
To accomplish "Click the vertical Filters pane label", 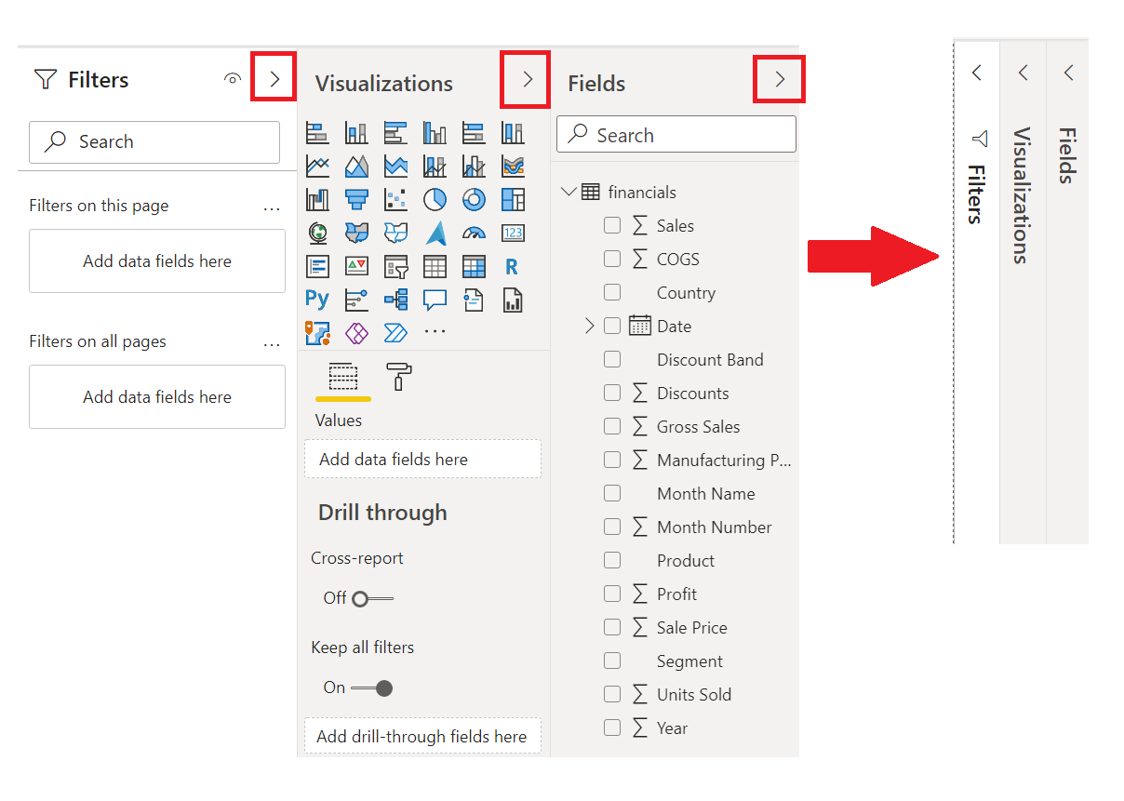I will (975, 194).
